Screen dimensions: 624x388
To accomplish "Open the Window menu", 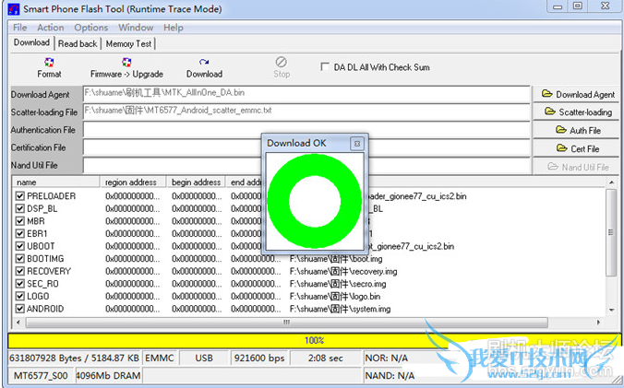I will coord(136,28).
